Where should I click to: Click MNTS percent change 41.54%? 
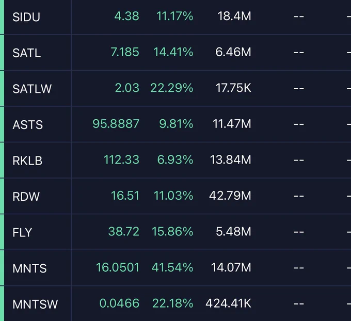(172, 267)
